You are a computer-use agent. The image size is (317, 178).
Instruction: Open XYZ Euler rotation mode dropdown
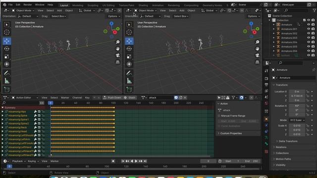(x=297, y=120)
